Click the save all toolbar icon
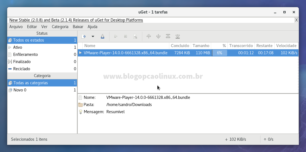Screen dimensions: 306x152 (103, 36)
